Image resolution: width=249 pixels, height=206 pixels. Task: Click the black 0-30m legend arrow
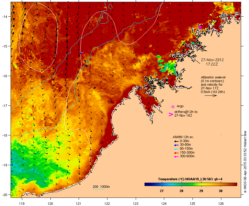[176, 141]
